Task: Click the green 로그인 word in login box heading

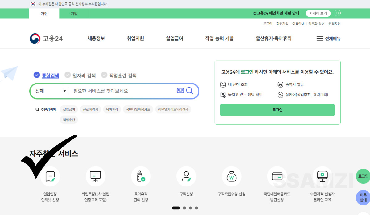Action: point(247,72)
